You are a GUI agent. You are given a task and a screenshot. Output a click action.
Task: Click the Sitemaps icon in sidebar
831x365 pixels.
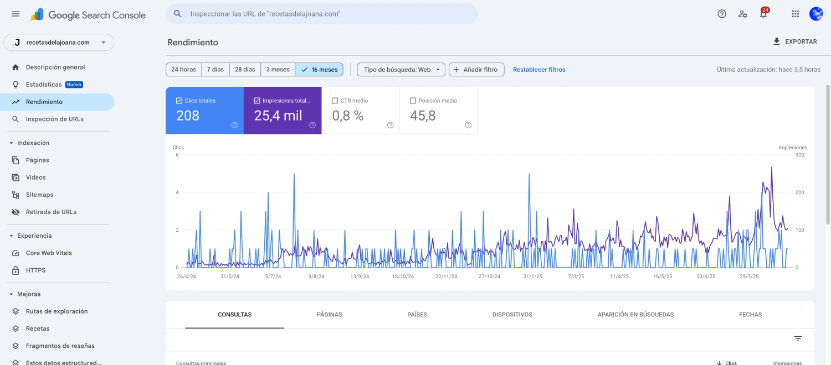pos(16,195)
